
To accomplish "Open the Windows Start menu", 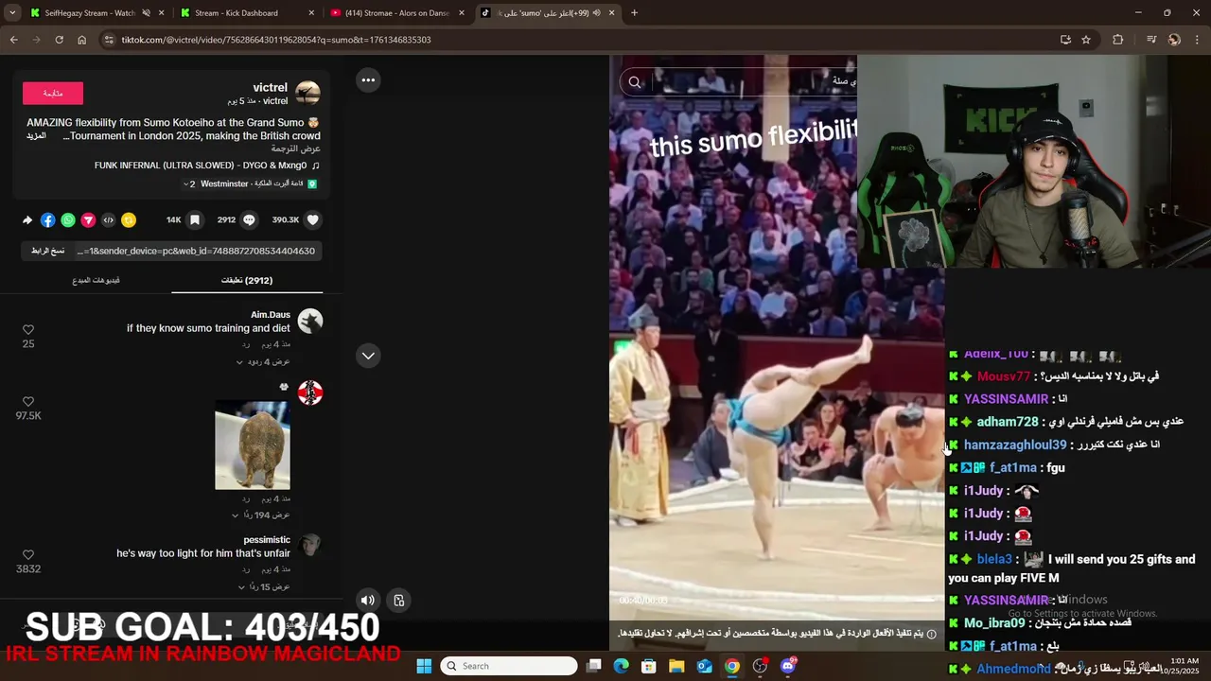I will tap(424, 666).
